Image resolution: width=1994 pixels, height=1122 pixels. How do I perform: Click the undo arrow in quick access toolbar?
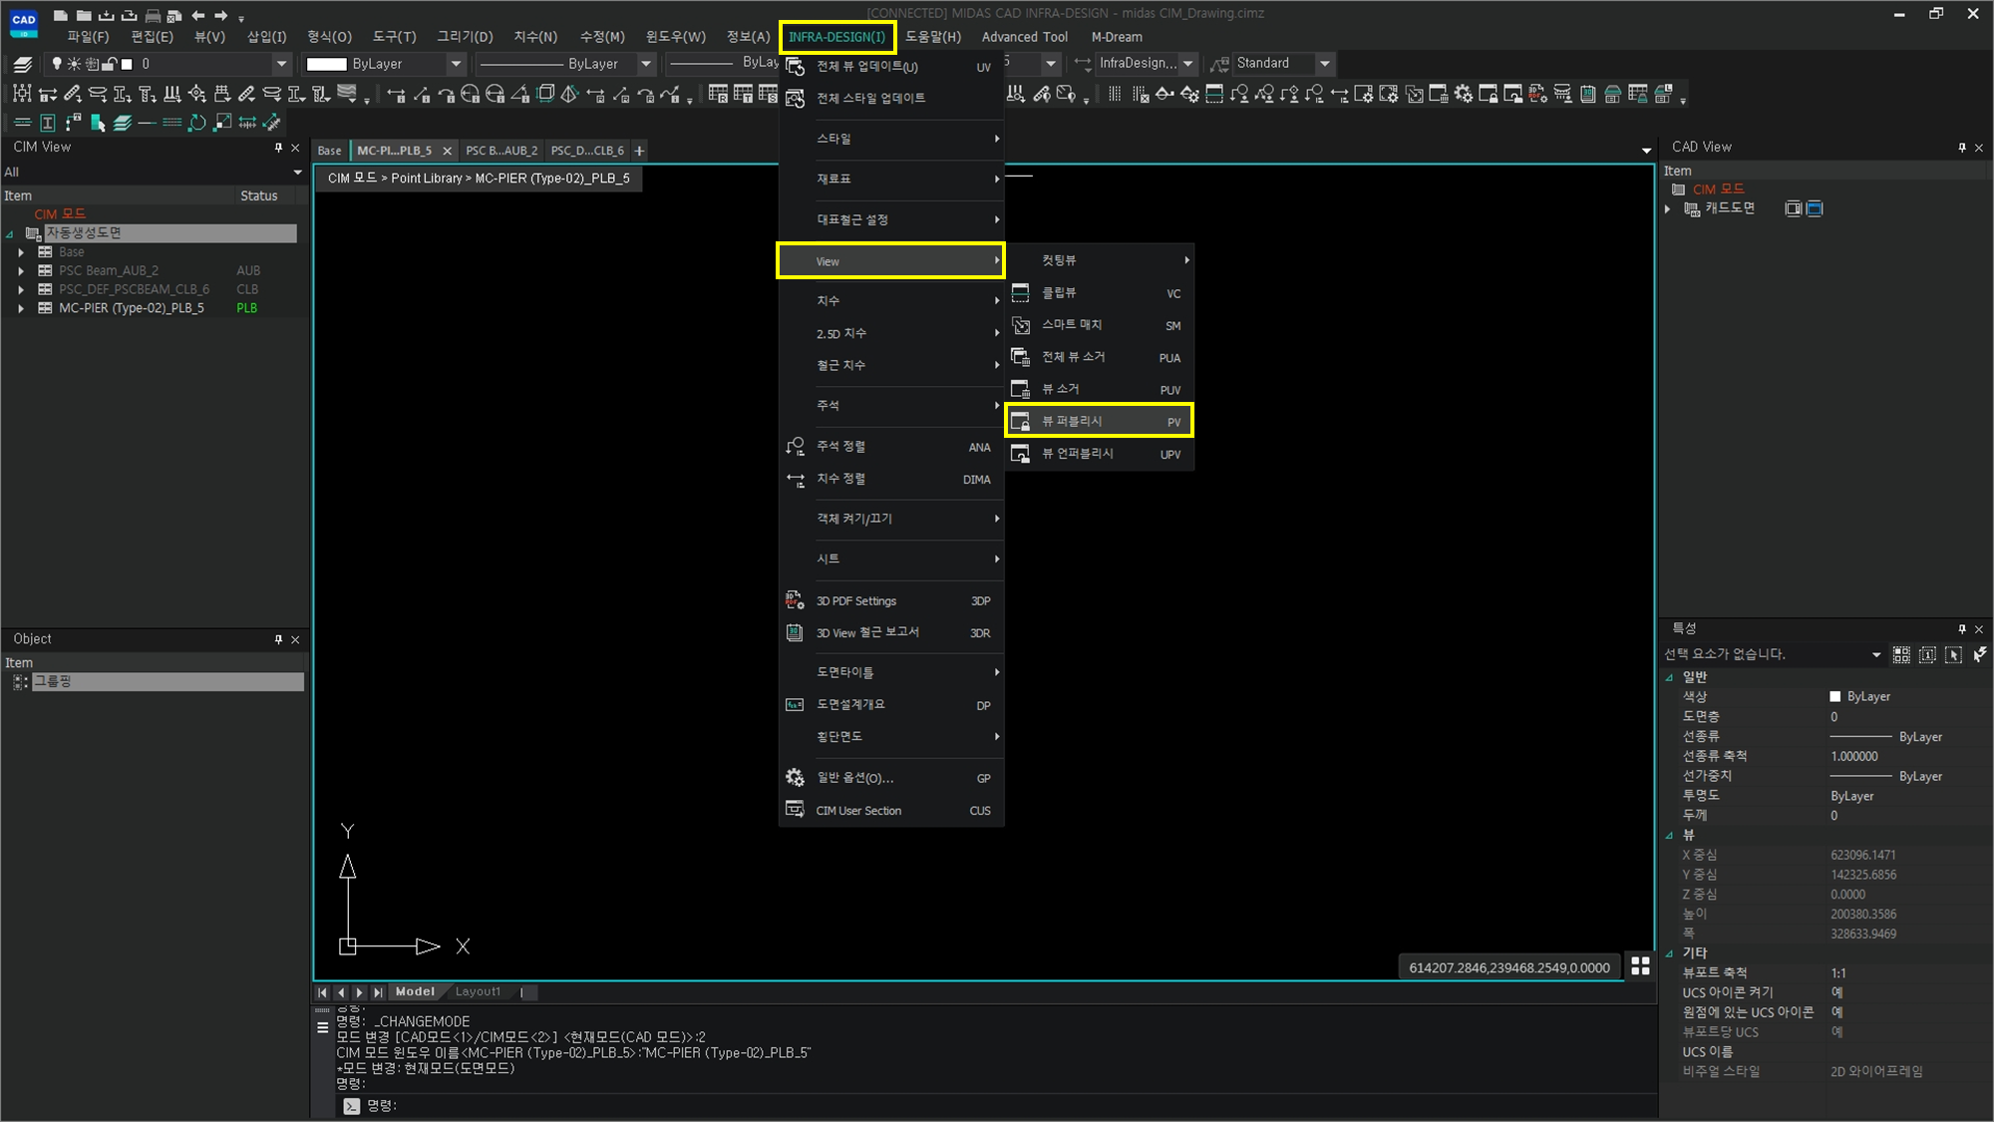tap(198, 15)
